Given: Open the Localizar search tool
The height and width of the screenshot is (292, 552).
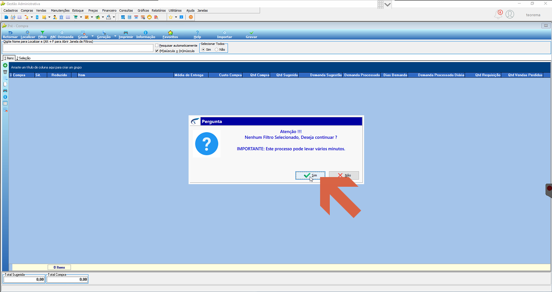Looking at the screenshot, I should point(28,35).
